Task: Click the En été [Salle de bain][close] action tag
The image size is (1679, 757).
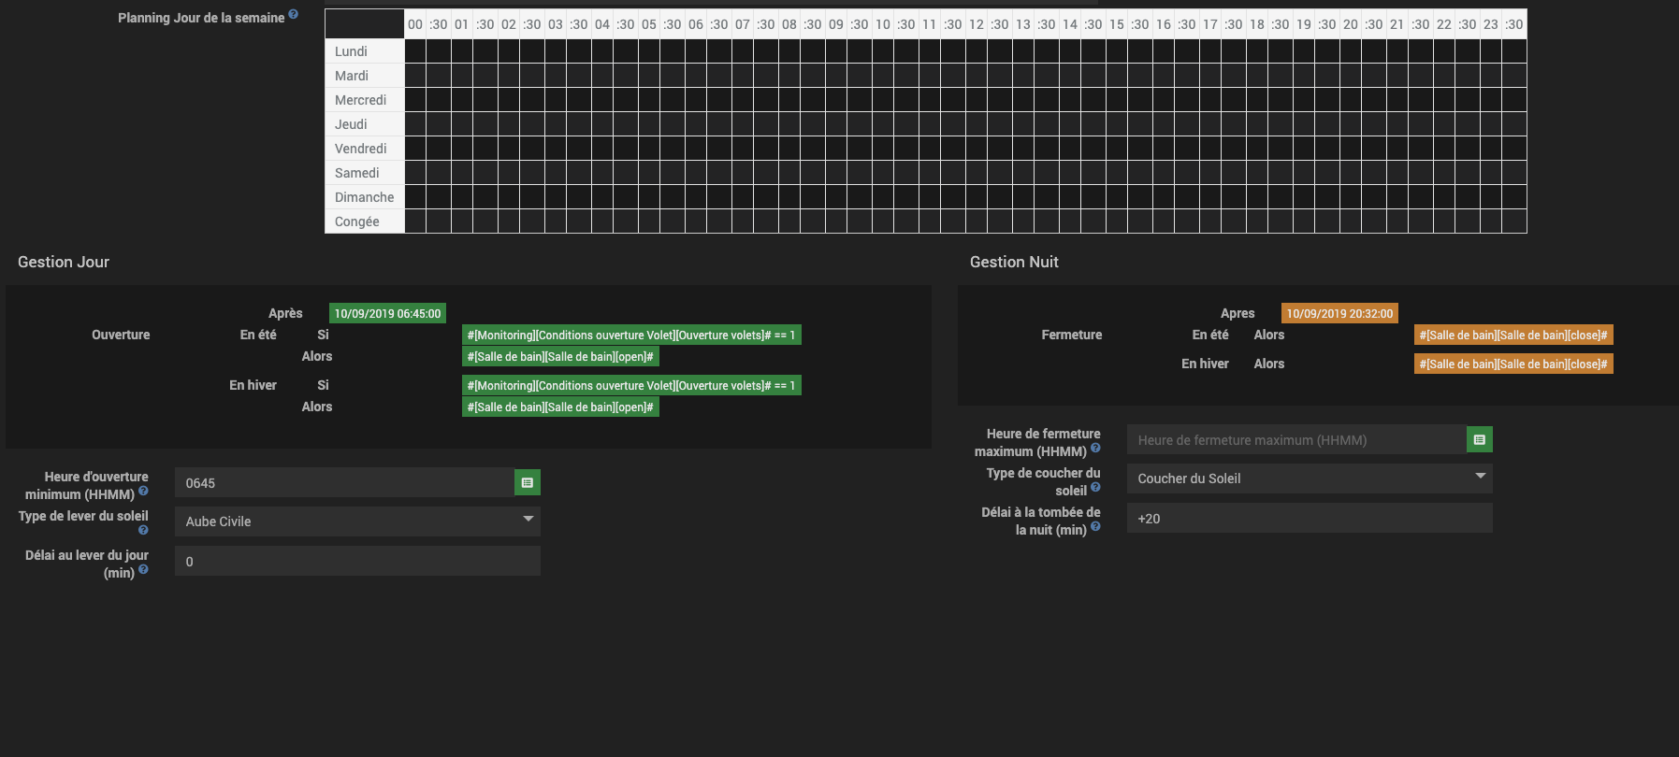Action: (1513, 335)
